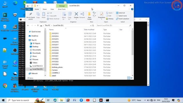Select 3D Objects in navigation pane
This screenshot has height=103, width=183.
click(35, 43)
